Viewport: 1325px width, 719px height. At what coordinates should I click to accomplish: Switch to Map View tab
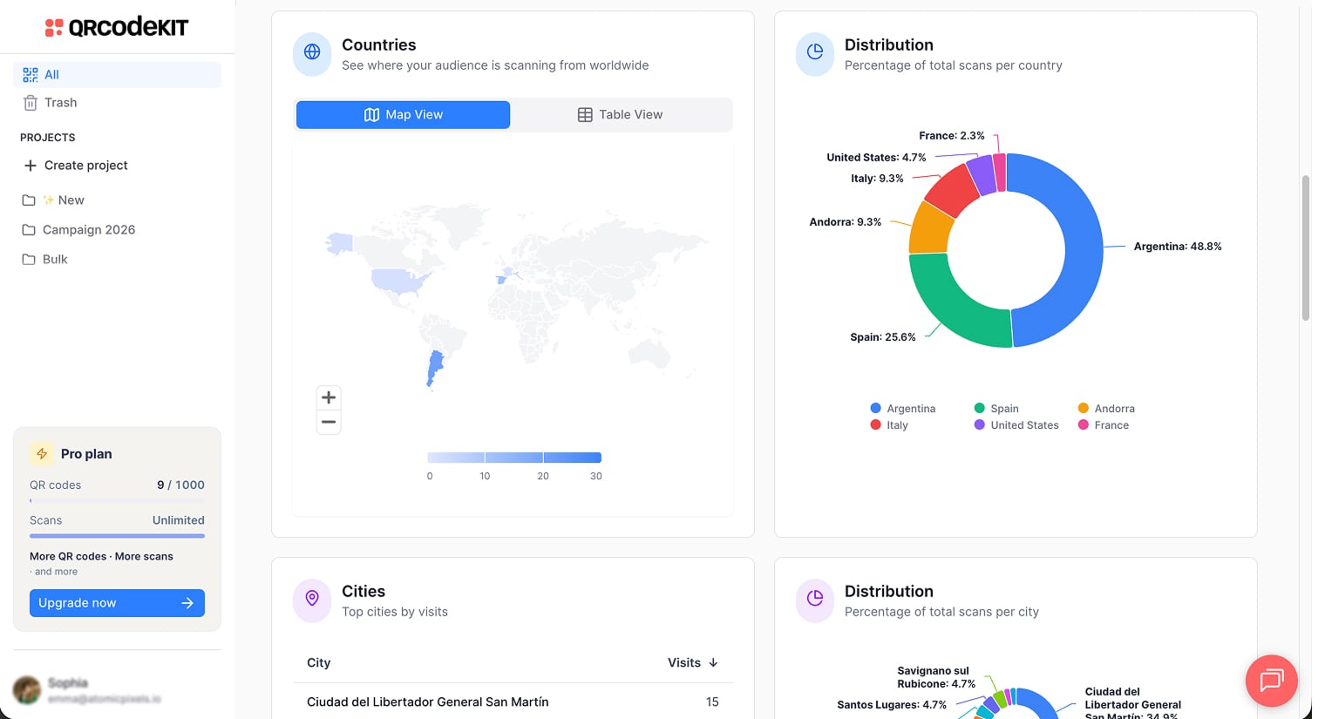404,115
